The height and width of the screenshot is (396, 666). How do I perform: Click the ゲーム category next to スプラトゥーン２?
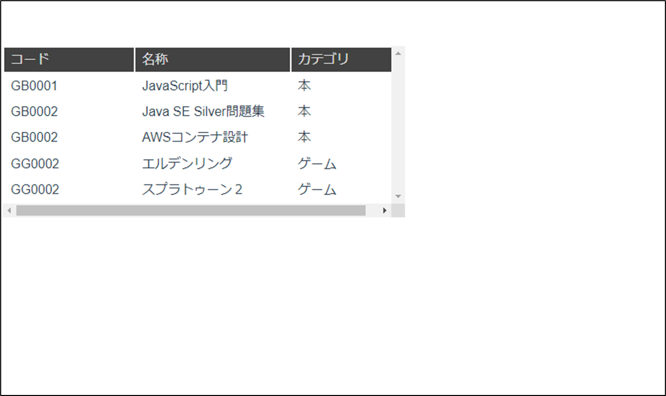(316, 189)
